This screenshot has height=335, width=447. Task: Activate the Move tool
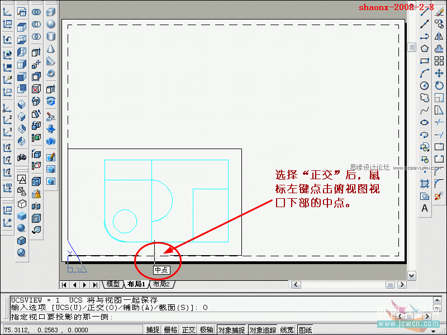[x=439, y=73]
